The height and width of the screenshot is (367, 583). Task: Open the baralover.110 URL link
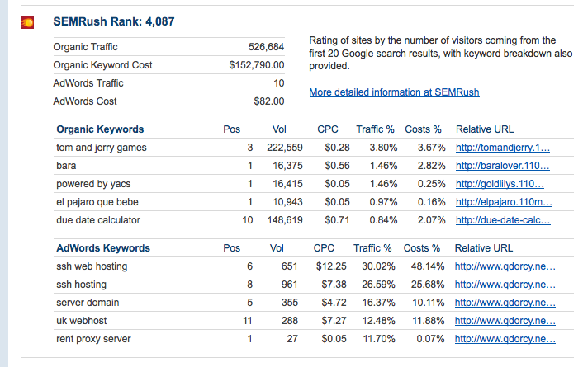[x=503, y=166]
